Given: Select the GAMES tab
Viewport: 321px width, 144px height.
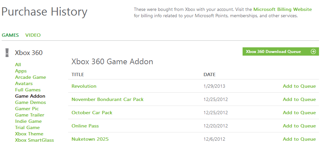Looking at the screenshot, I should coord(10,35).
